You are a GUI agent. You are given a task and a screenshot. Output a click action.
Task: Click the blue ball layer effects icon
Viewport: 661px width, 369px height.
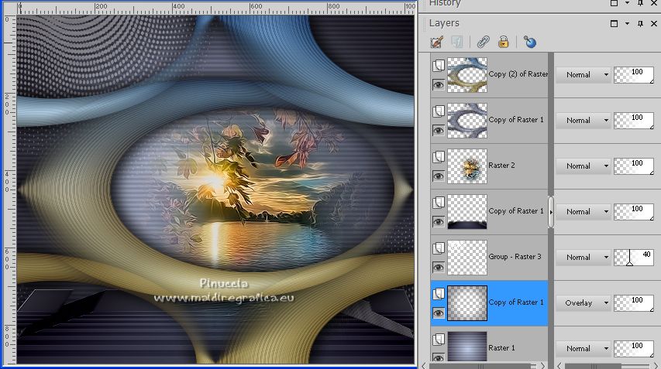pyautogui.click(x=529, y=42)
